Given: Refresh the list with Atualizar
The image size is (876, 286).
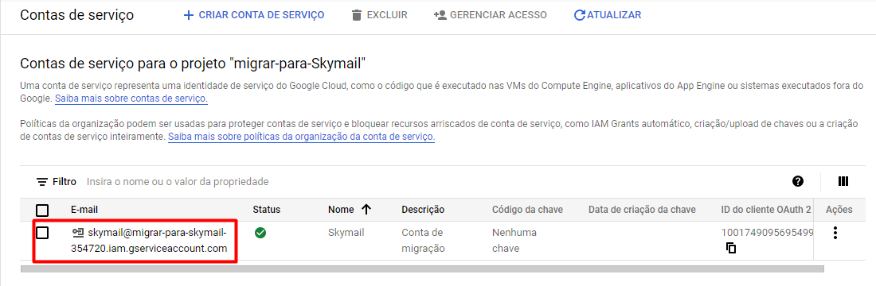Looking at the screenshot, I should [x=608, y=15].
